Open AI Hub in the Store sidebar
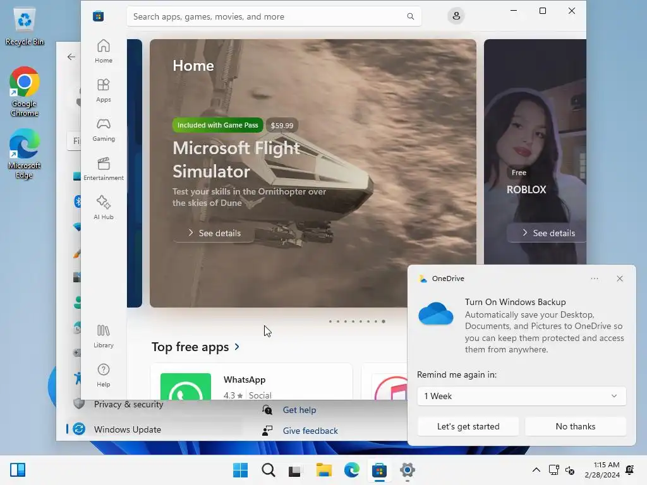The width and height of the screenshot is (647, 485). pyautogui.click(x=103, y=208)
